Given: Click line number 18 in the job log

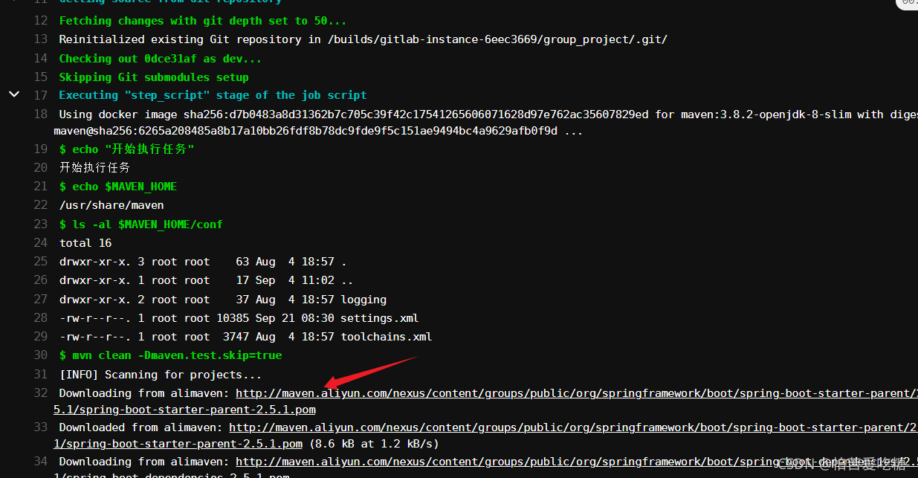Looking at the screenshot, I should click(41, 114).
